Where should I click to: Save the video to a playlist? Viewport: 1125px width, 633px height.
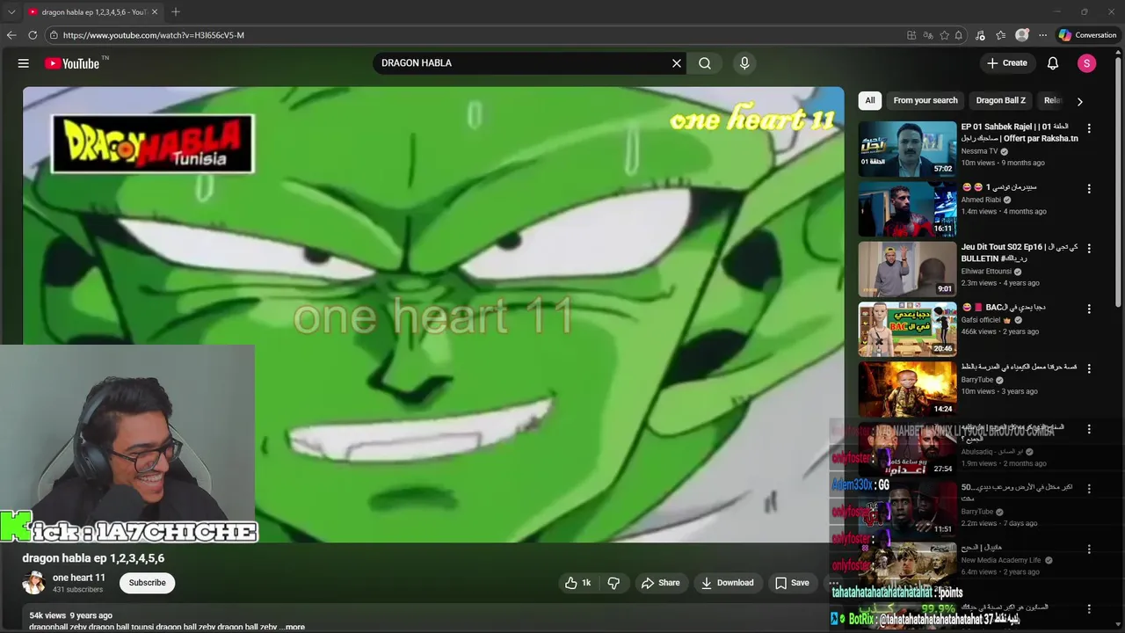click(x=792, y=583)
